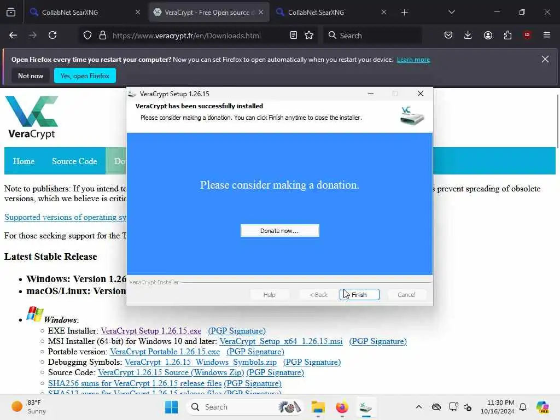Bookmark this page with star icon
Screen dimensions: 560x420
pos(310,36)
